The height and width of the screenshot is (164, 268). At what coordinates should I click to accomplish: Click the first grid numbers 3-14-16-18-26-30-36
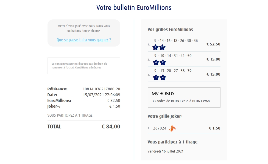click(x=176, y=41)
